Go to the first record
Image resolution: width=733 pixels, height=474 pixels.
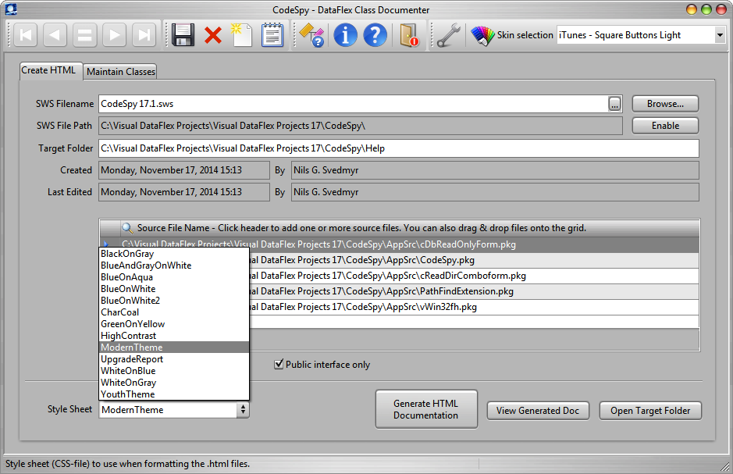coord(25,35)
